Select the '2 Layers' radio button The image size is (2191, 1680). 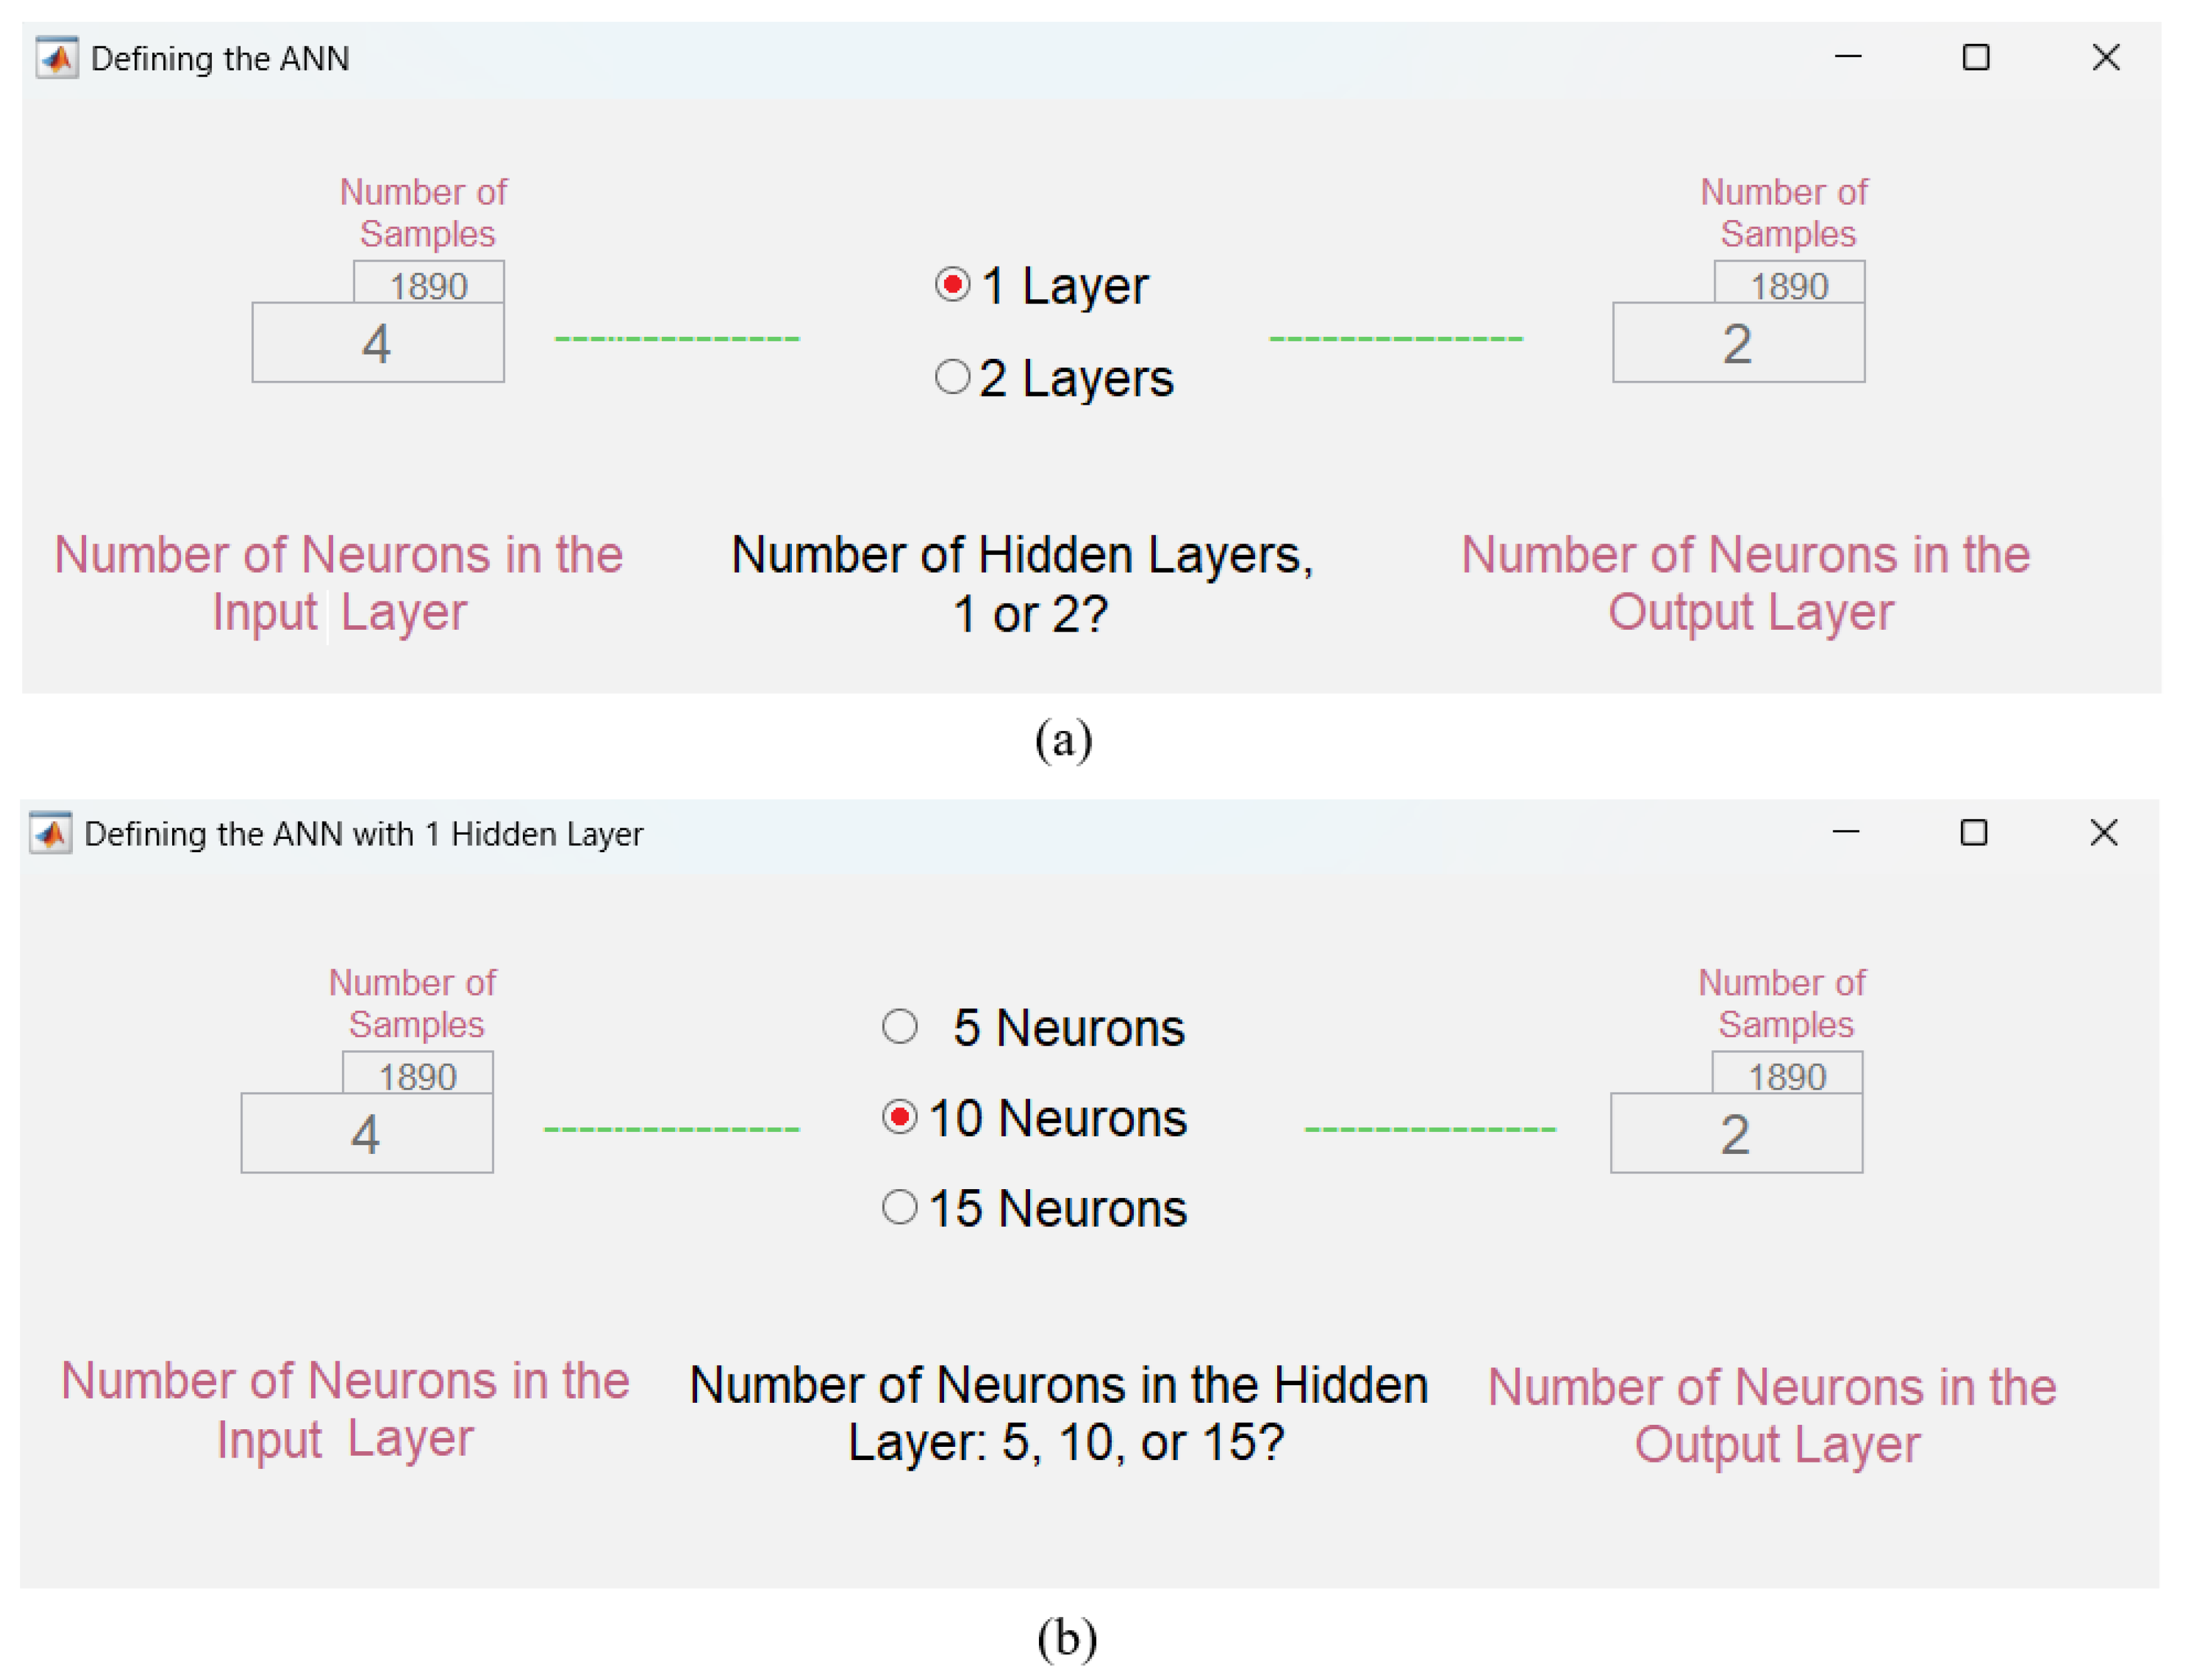click(952, 377)
